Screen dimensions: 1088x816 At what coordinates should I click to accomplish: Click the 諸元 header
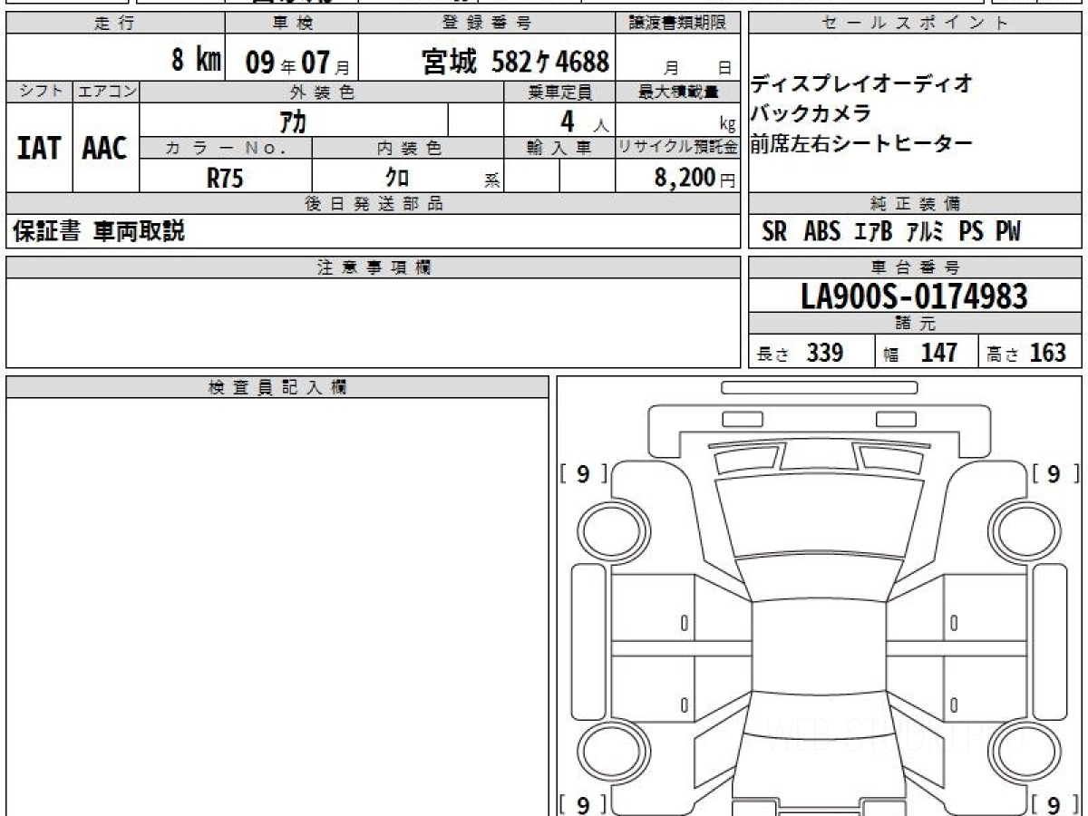click(916, 324)
